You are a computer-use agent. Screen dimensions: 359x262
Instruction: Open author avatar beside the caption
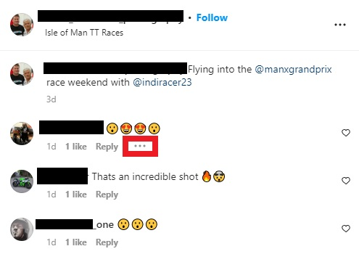click(22, 74)
